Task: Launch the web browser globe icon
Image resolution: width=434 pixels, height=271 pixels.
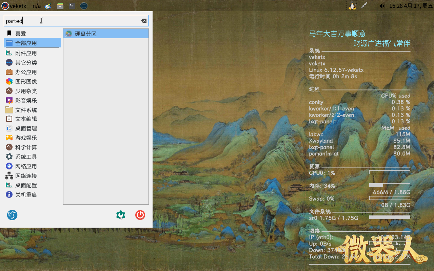Action: click(x=84, y=6)
